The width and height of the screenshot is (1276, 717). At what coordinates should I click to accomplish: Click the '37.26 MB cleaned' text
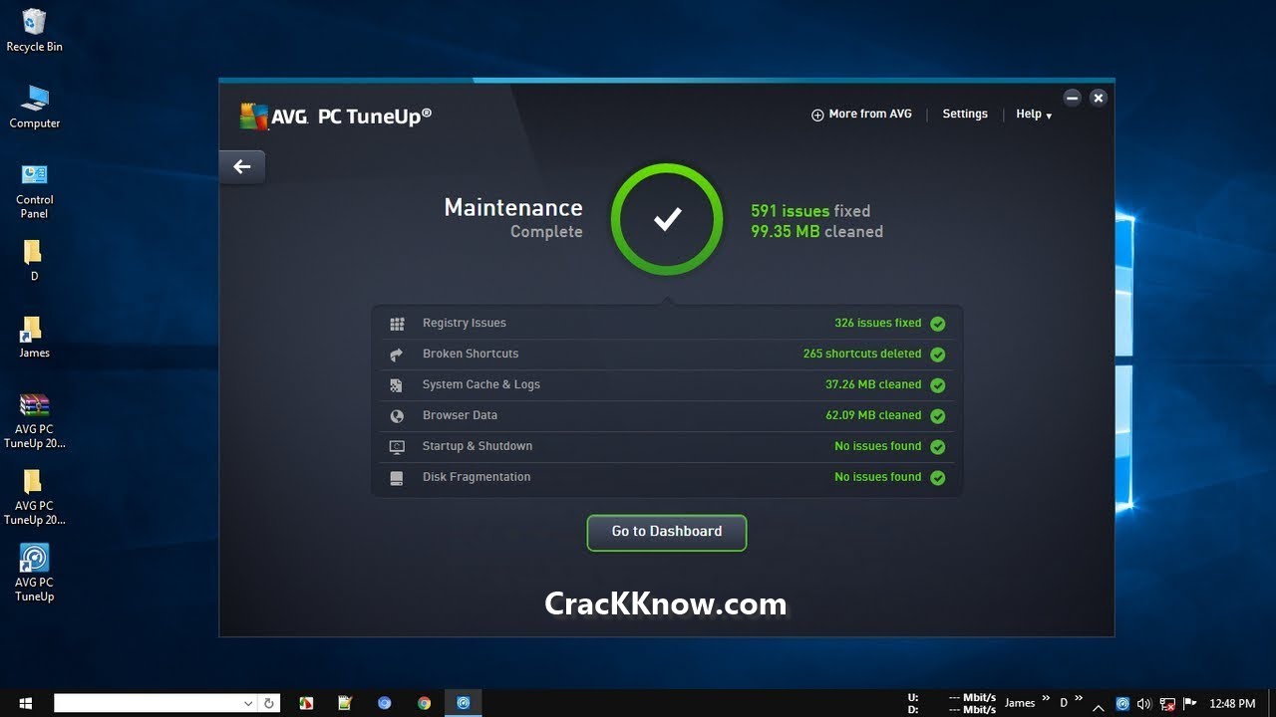click(x=873, y=385)
